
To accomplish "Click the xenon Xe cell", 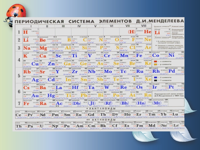I will [143, 79].
